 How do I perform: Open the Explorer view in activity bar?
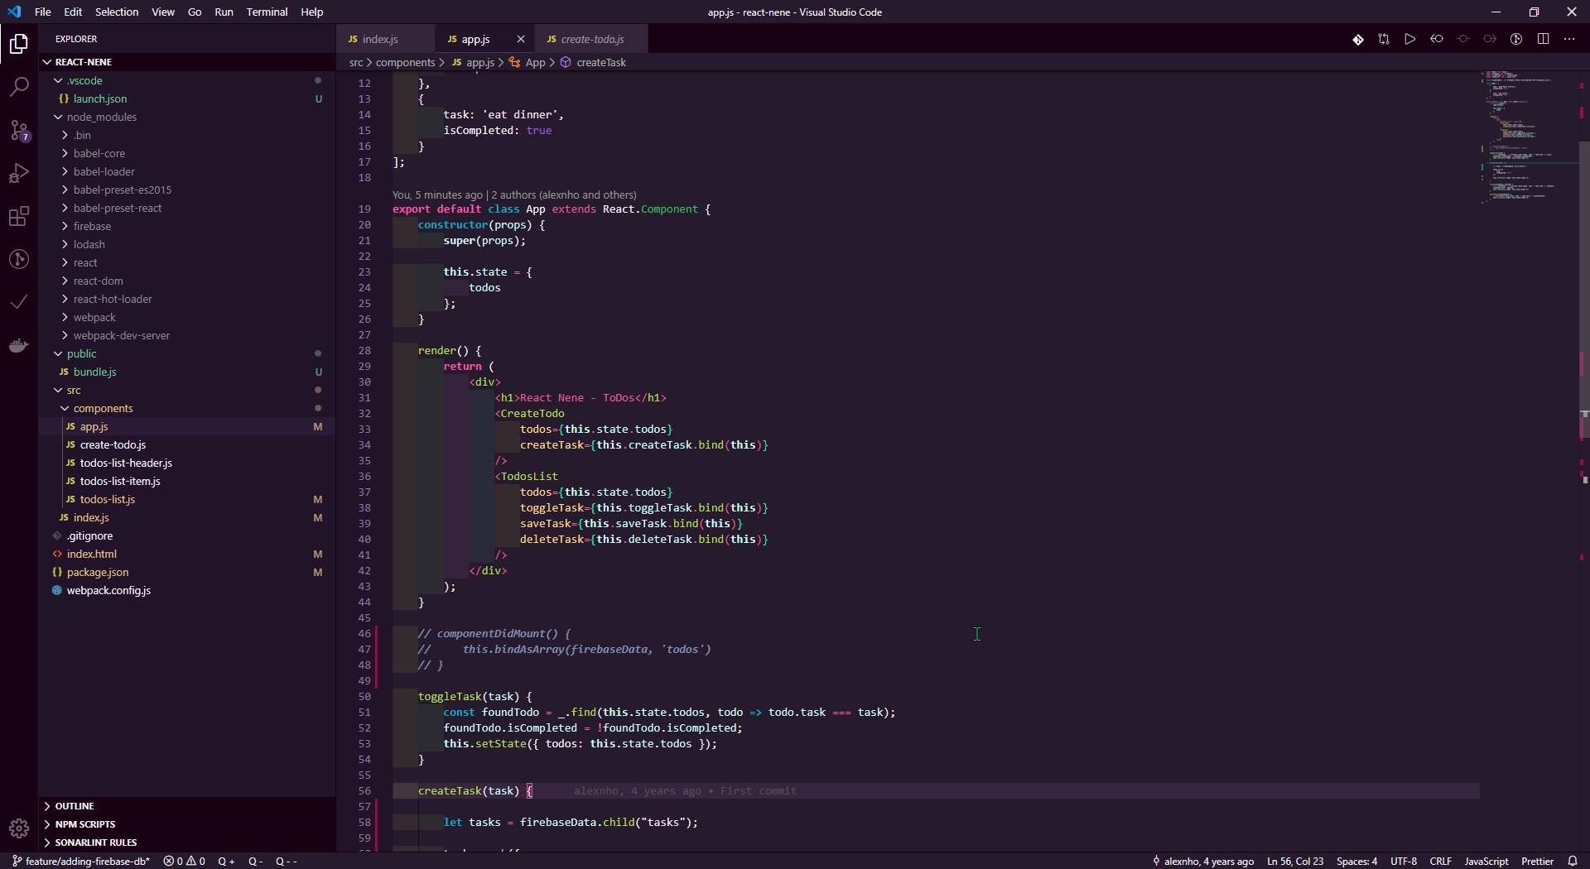click(18, 44)
